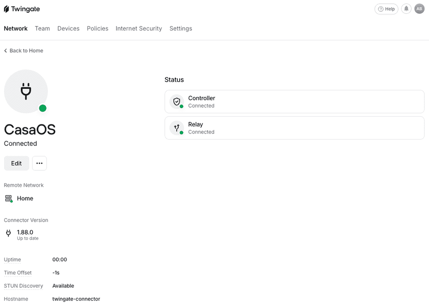The height and width of the screenshot is (305, 429).
Task: Click the STUN Discovery label
Action: 23,286
